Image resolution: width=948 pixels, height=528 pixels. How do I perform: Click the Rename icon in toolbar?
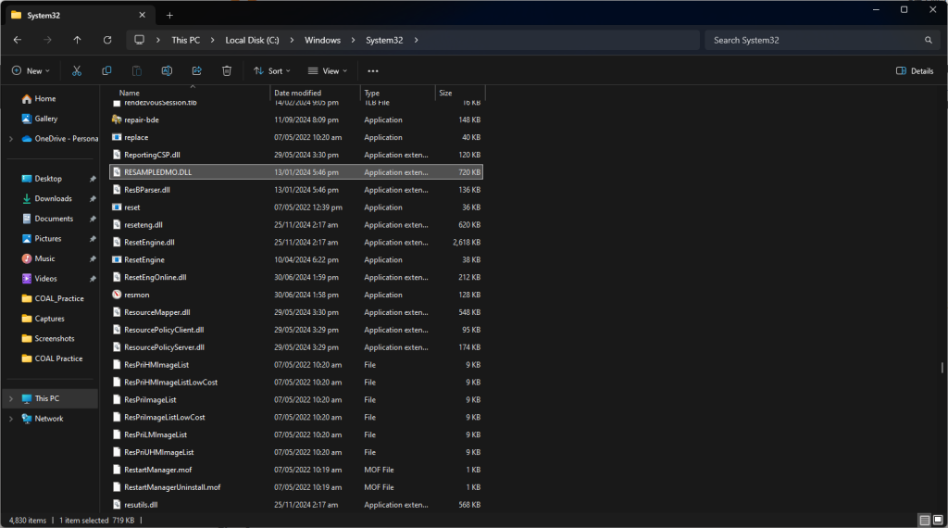pos(167,70)
